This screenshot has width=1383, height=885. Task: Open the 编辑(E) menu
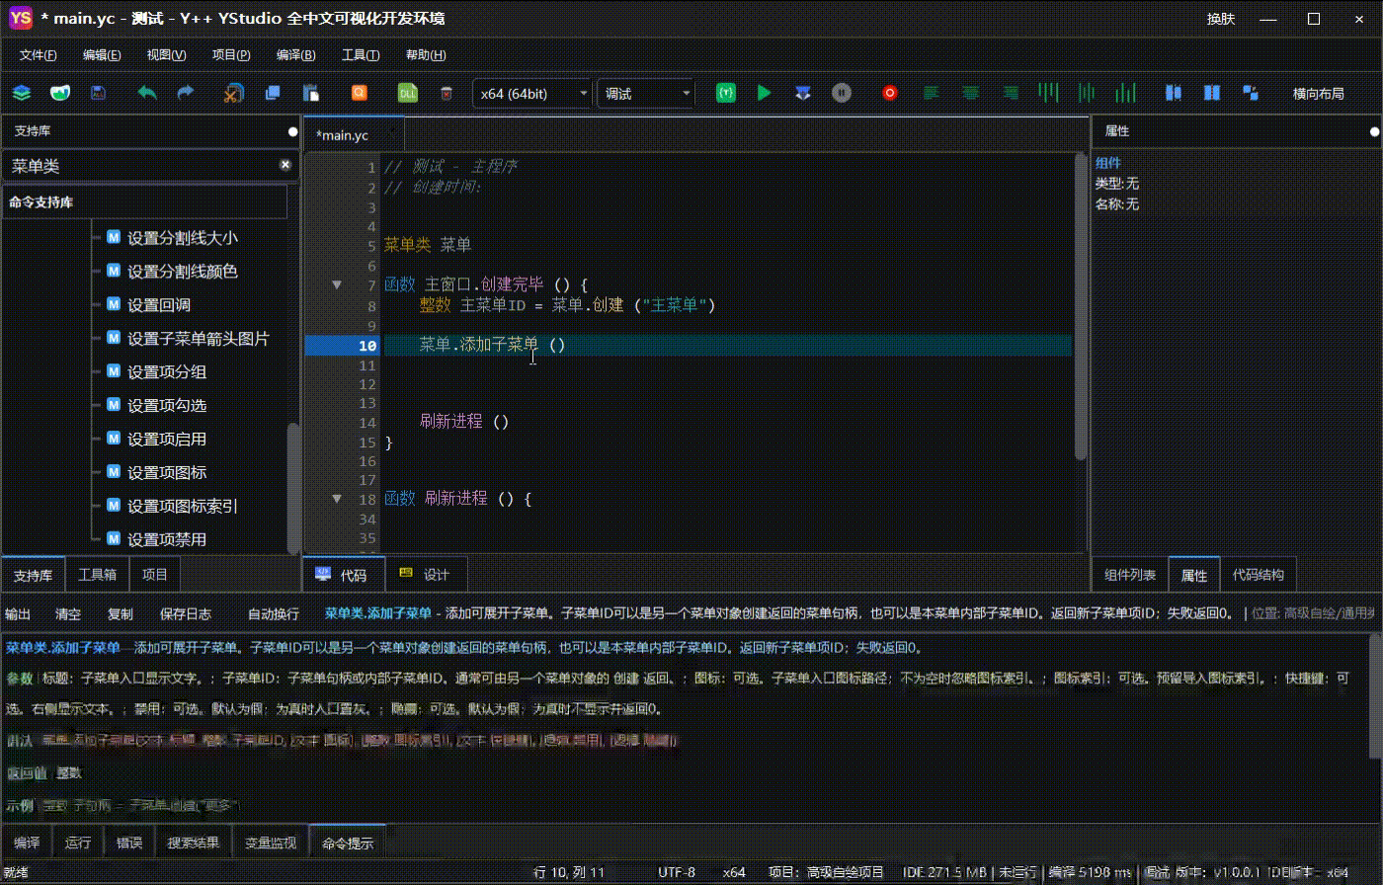pyautogui.click(x=103, y=55)
